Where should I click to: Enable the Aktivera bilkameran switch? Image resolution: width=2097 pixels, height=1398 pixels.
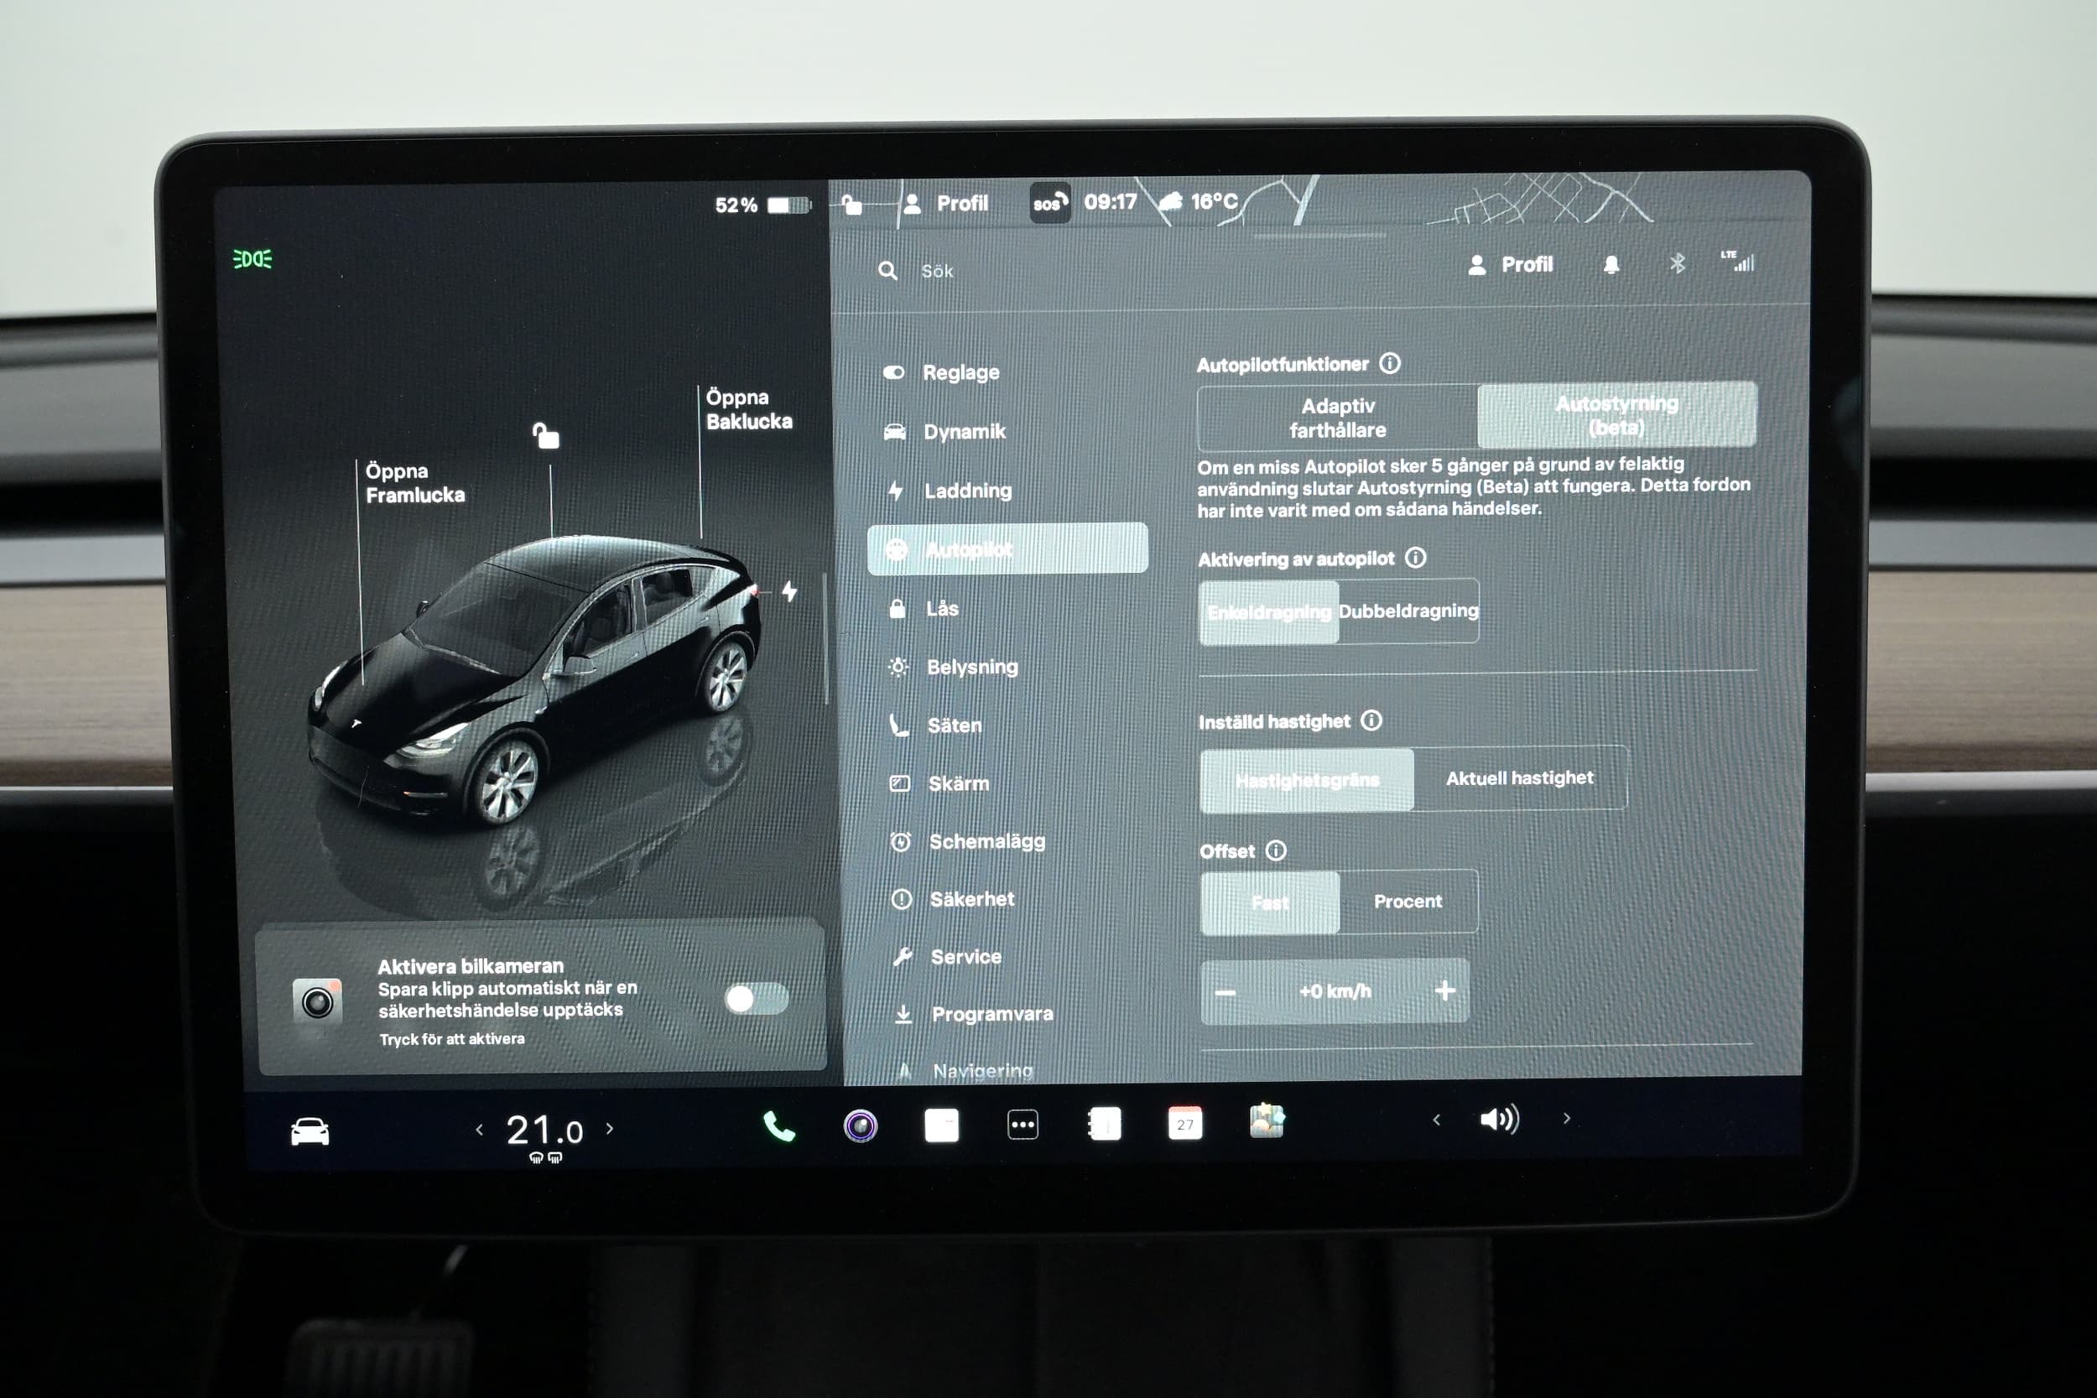(756, 998)
